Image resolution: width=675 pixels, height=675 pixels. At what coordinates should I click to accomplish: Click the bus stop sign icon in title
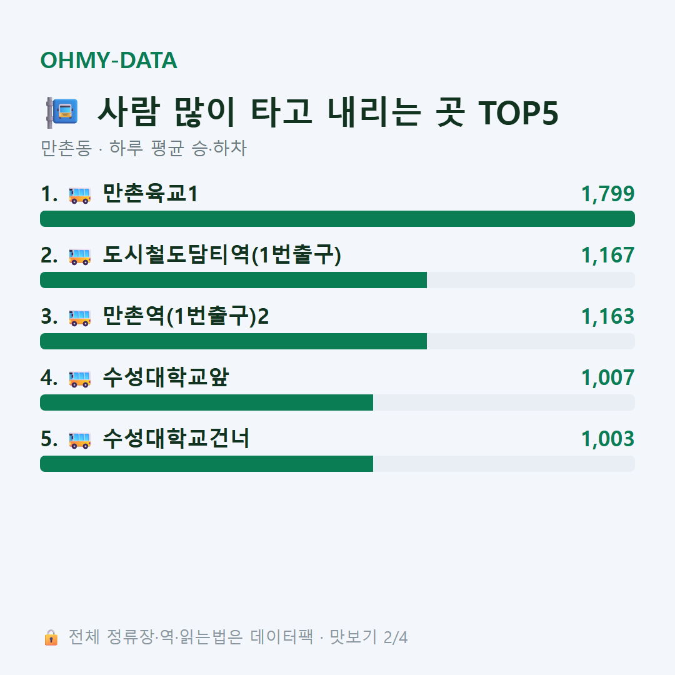coord(62,112)
